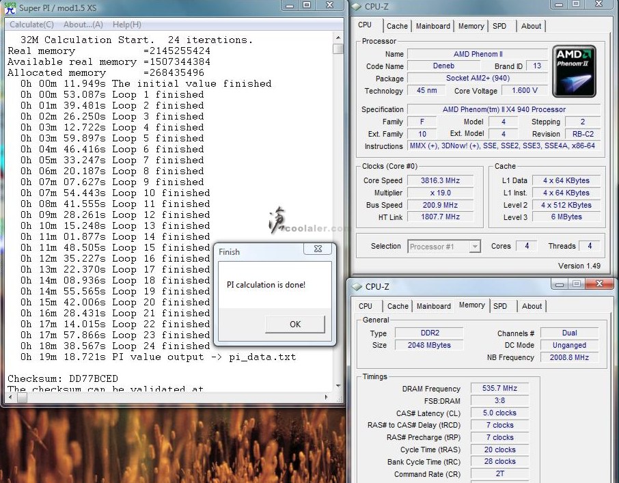Image resolution: width=619 pixels, height=483 pixels.
Task: Maximize the Super PI window
Action: click(306, 5)
